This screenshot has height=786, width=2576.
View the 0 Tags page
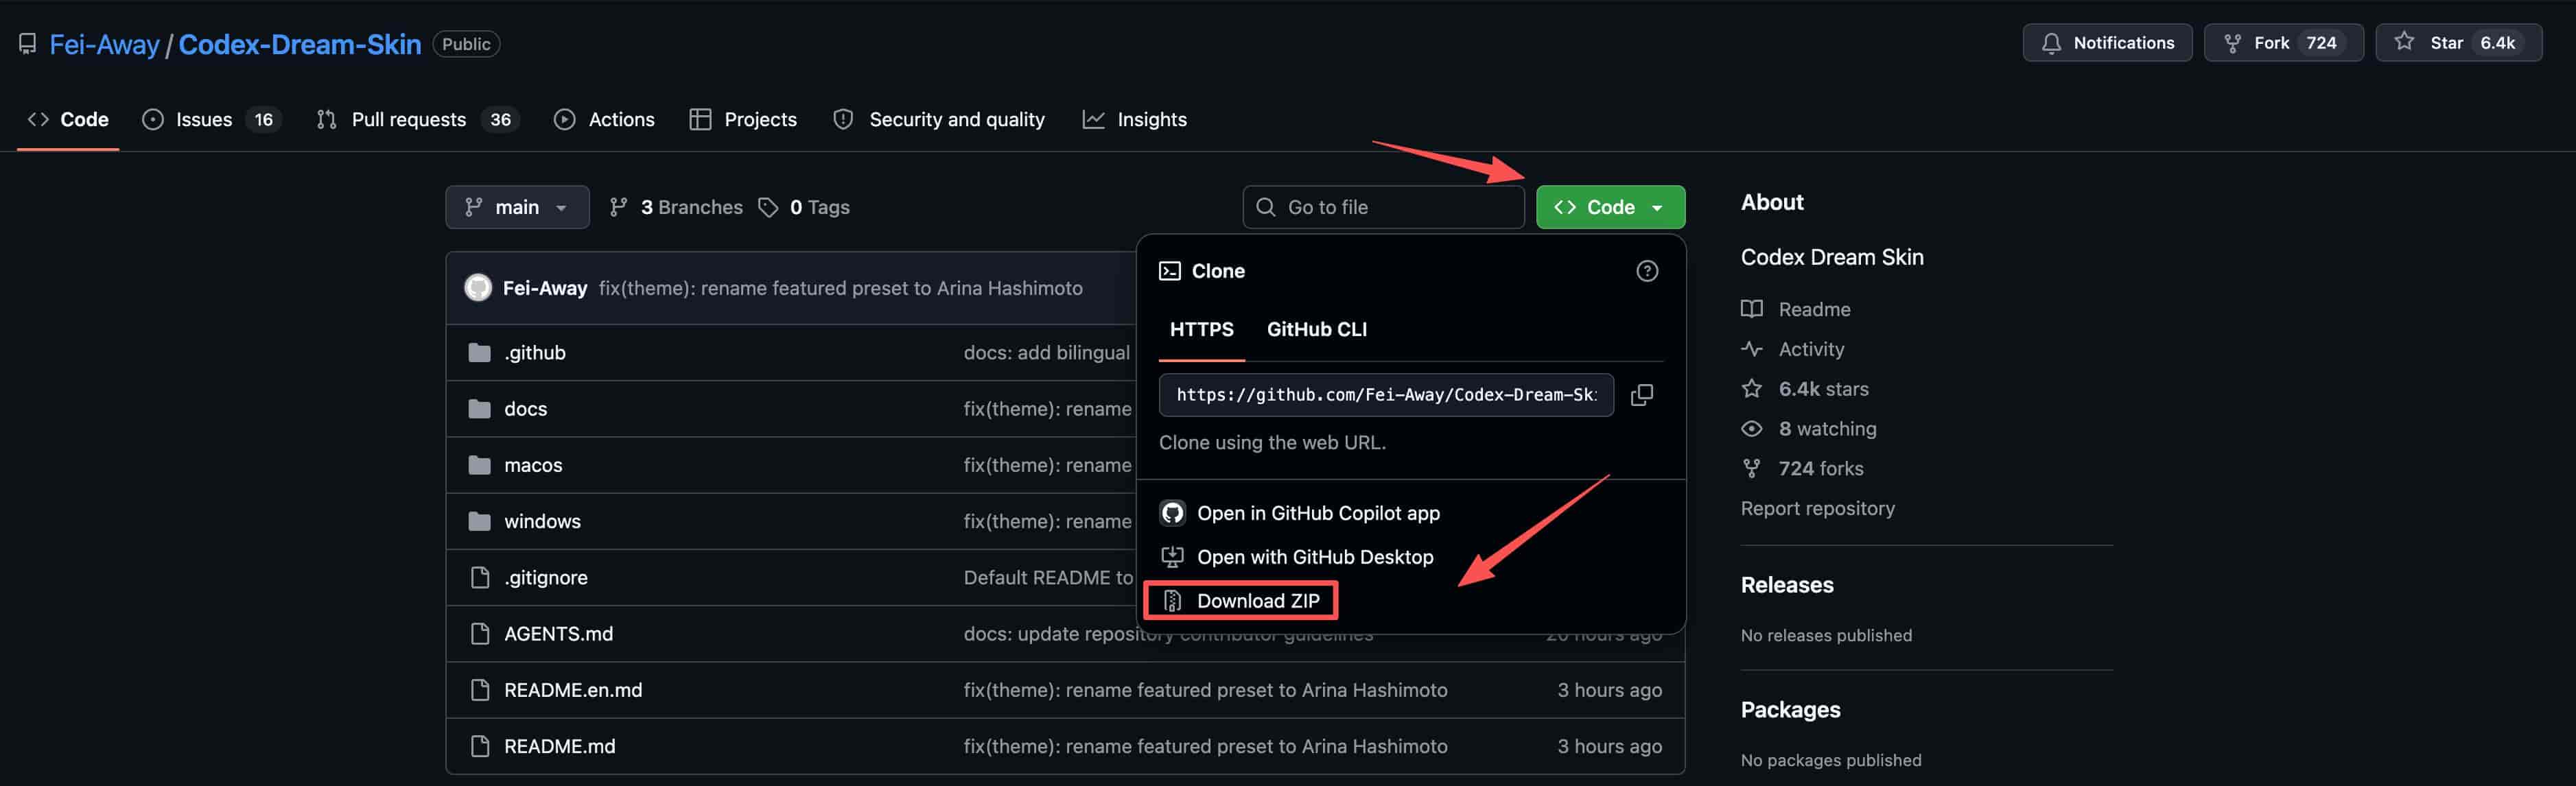[x=804, y=207]
